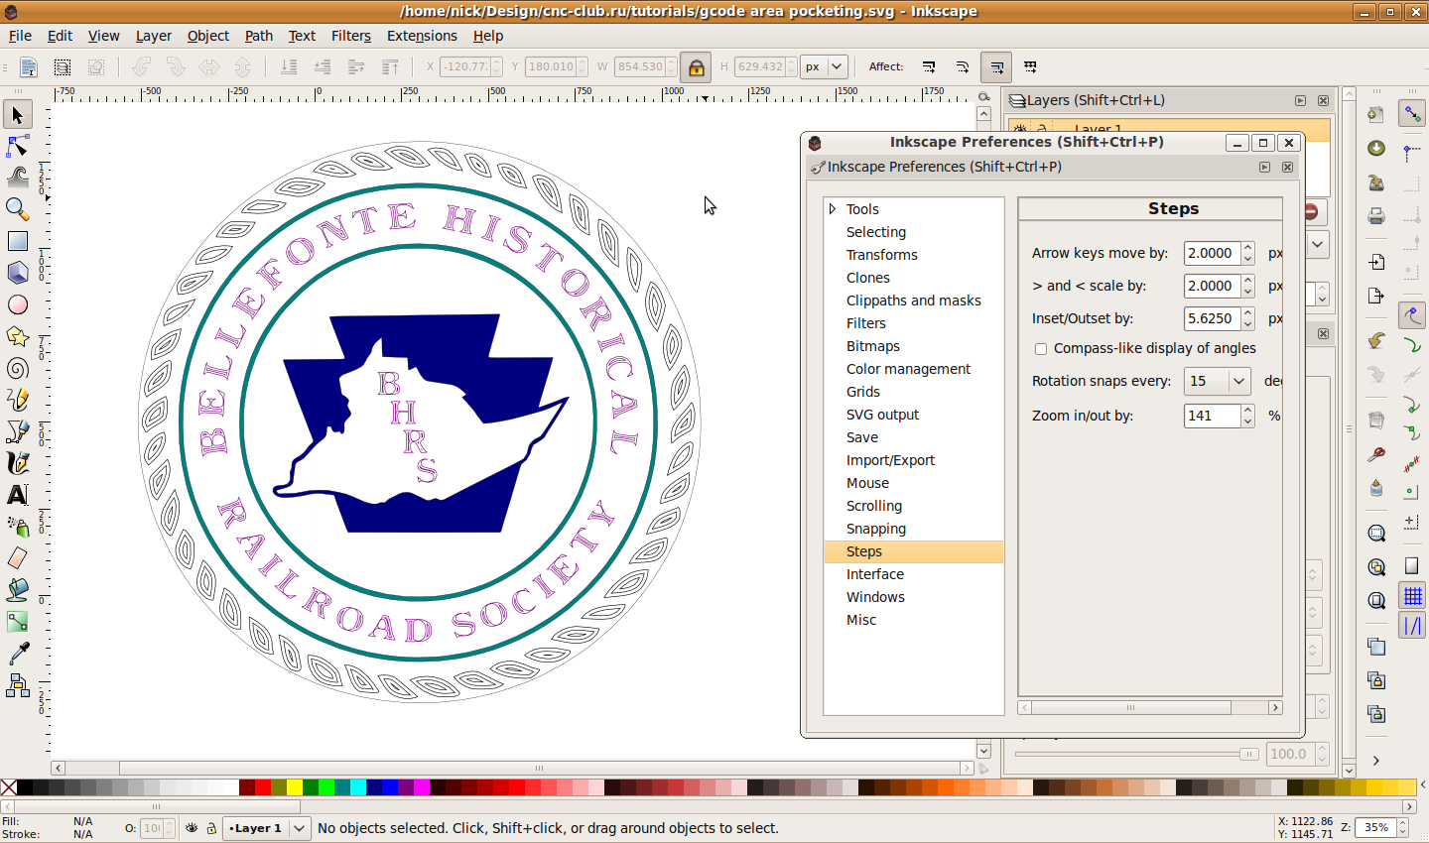The width and height of the screenshot is (1429, 843).
Task: Enable Compass-like display of angles checkbox
Action: tap(1041, 349)
